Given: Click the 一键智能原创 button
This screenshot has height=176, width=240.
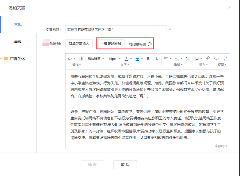Looking at the screenshot, I should pyautogui.click(x=111, y=43).
